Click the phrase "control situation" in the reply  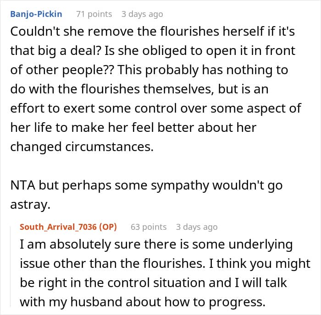[x=156, y=282]
